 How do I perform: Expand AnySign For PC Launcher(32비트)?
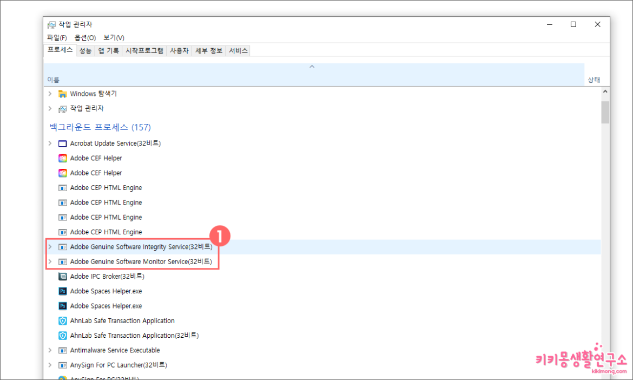[50, 365]
